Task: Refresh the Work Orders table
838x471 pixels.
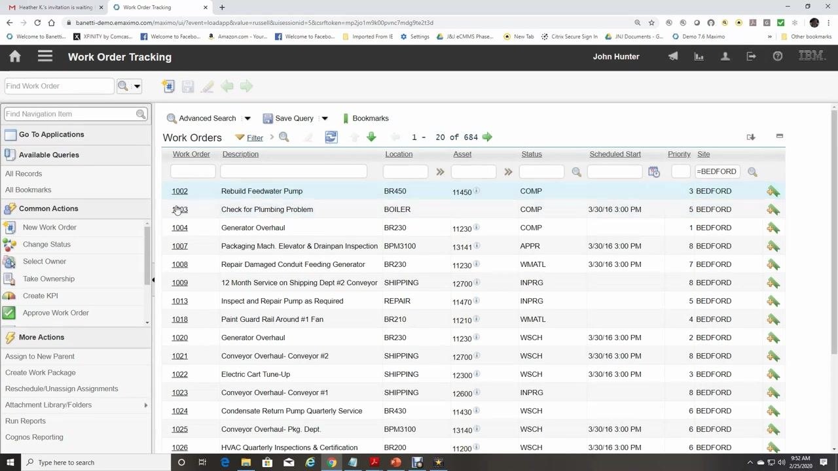Action: [331, 137]
